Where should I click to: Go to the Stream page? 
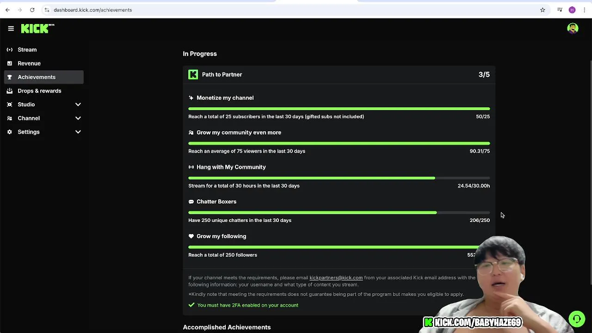pos(27,49)
